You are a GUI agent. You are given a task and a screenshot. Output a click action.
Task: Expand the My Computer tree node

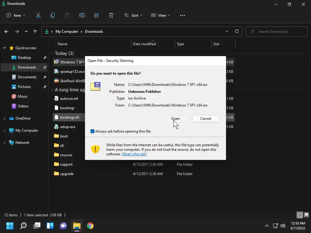tap(4, 130)
